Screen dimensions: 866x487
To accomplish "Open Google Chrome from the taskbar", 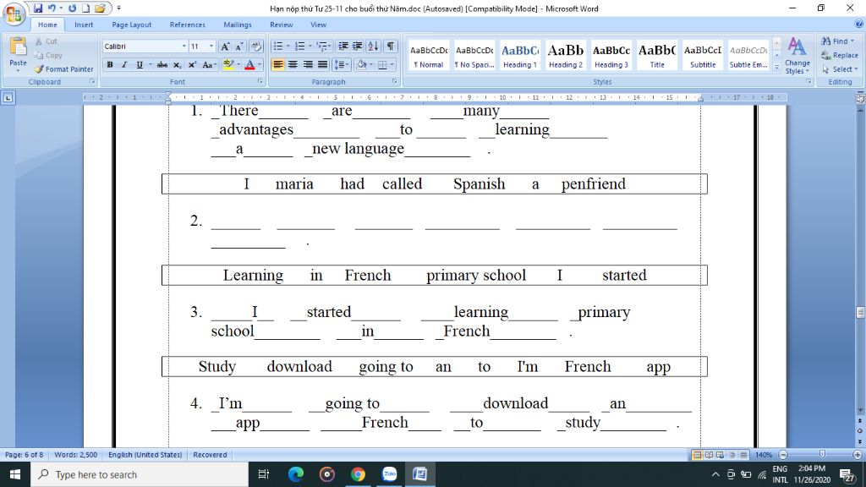I will click(358, 474).
